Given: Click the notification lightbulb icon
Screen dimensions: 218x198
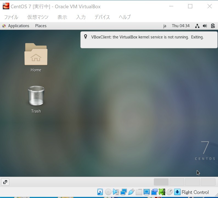Looking at the screenshot, I should (86, 37).
